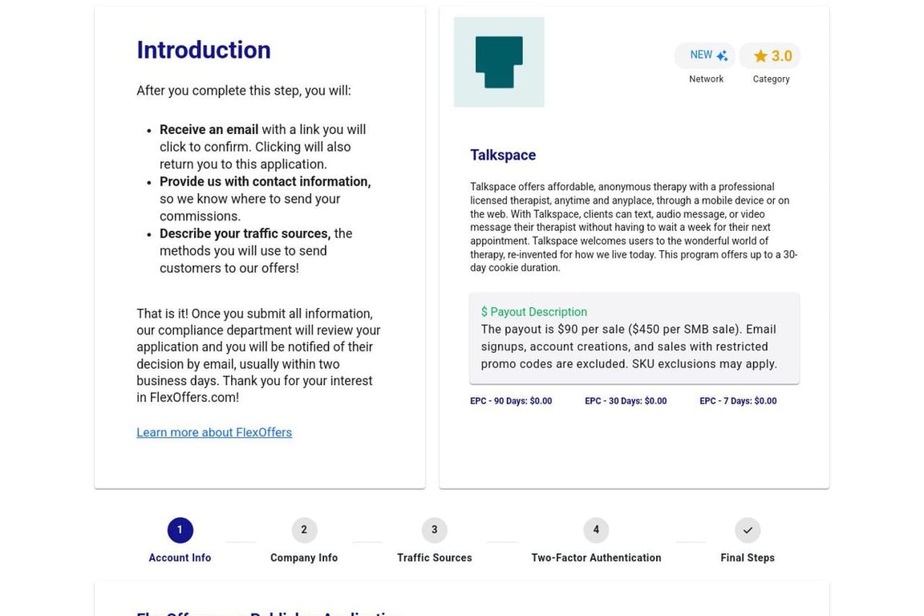This screenshot has height=616, width=924.
Task: Go to the Traffic Sources step label
Action: pos(434,557)
